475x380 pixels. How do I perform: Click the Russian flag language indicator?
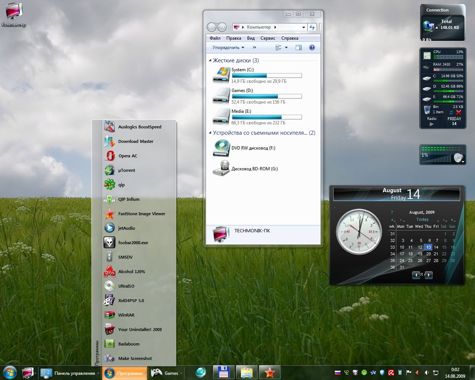click(x=338, y=373)
